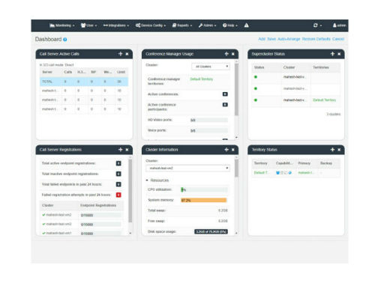Image resolution: width=378 pixels, height=283 pixels.
Task: Click the Save dashboard link
Action: tap(271, 39)
